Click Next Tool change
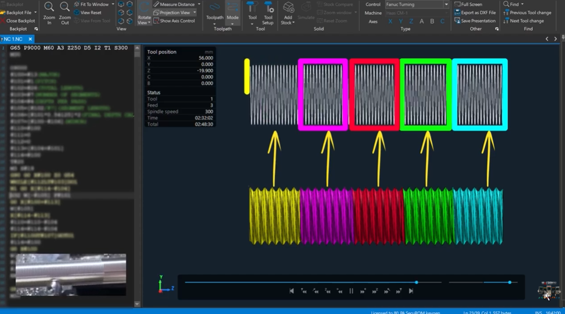 pos(526,21)
